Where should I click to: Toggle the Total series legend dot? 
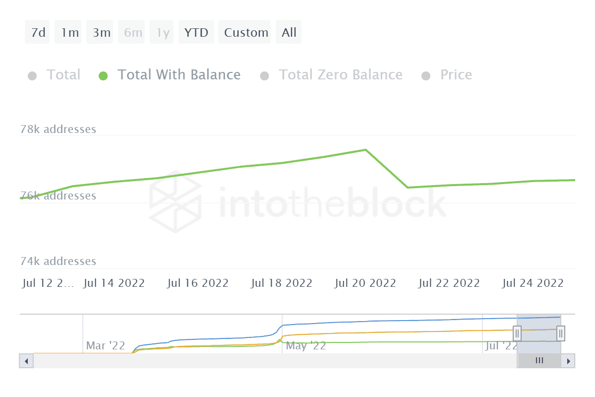(32, 76)
